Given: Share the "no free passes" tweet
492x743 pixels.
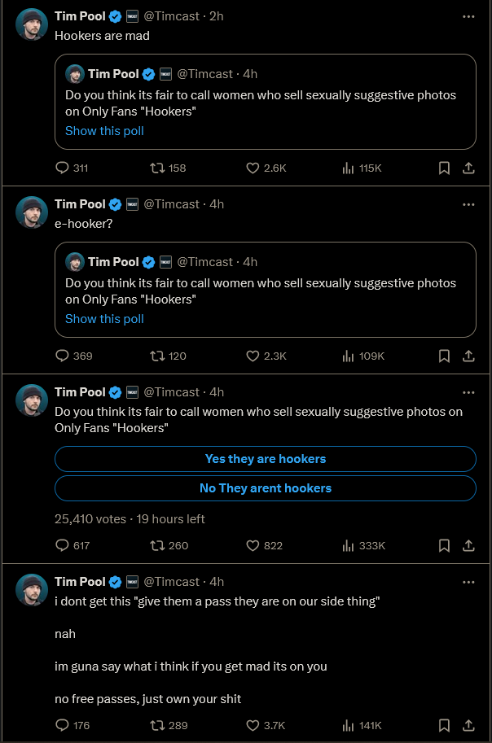Looking at the screenshot, I should [x=468, y=725].
